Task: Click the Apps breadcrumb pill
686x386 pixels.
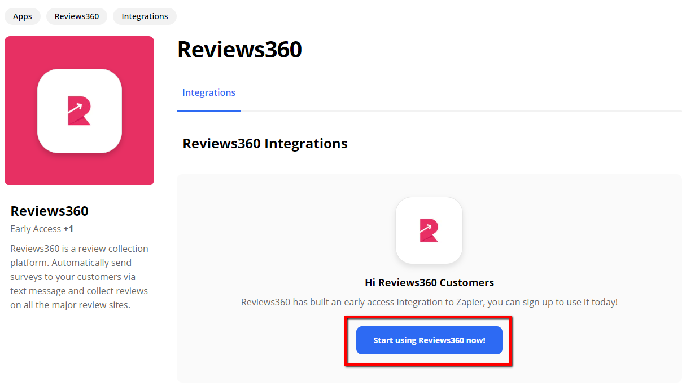Action: click(x=23, y=16)
